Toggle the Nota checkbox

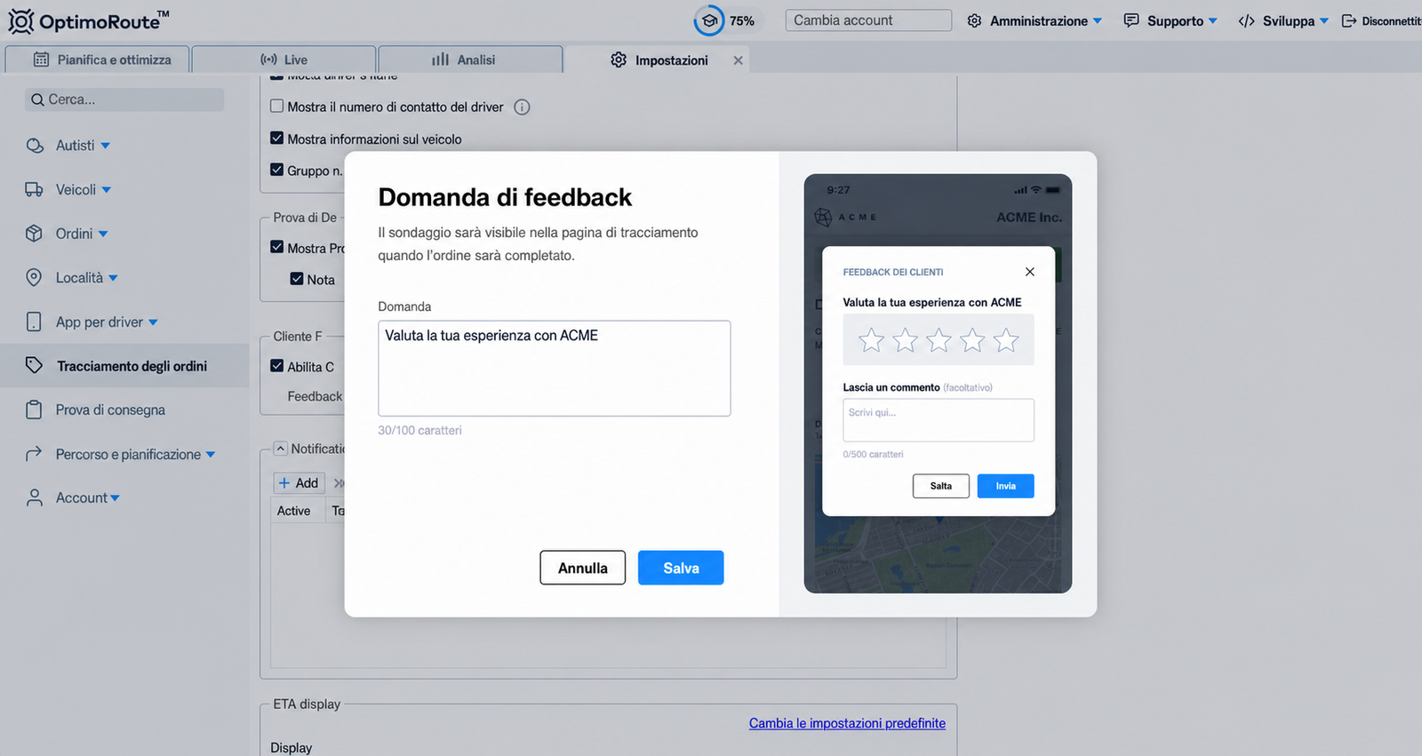pos(297,278)
